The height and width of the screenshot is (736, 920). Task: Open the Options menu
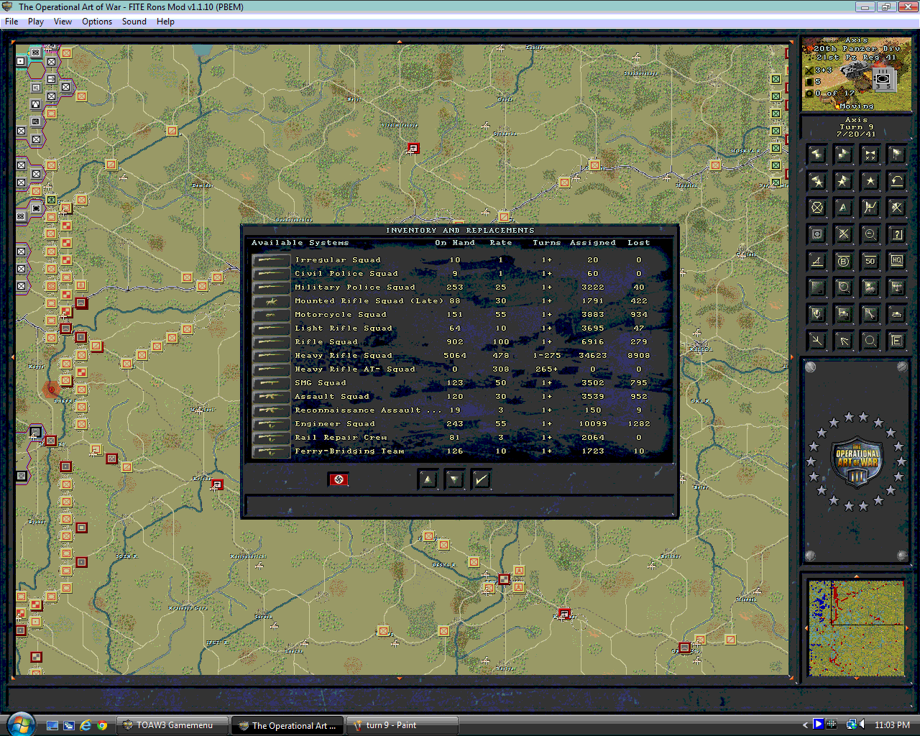(97, 22)
